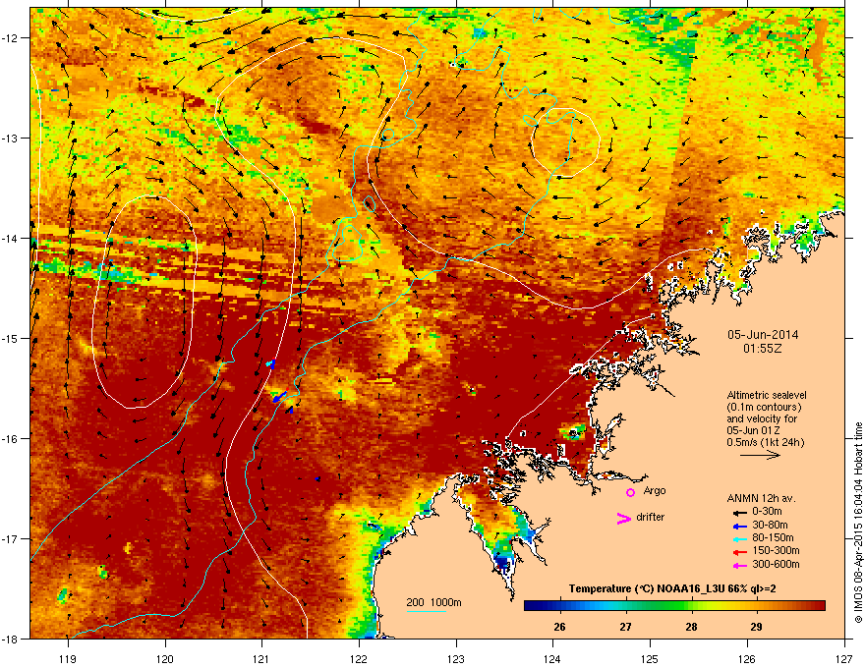Click the longitude axis label 120

pyautogui.click(x=165, y=658)
